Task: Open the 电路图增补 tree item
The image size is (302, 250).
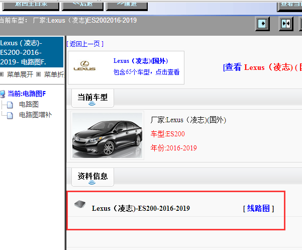Action: click(36, 115)
